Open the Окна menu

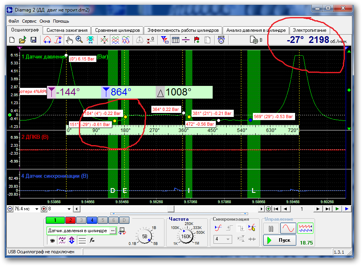point(45,21)
